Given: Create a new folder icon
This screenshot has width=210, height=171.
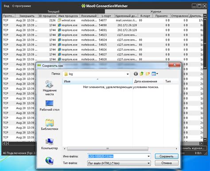Looking at the screenshot, I should click(148, 74).
